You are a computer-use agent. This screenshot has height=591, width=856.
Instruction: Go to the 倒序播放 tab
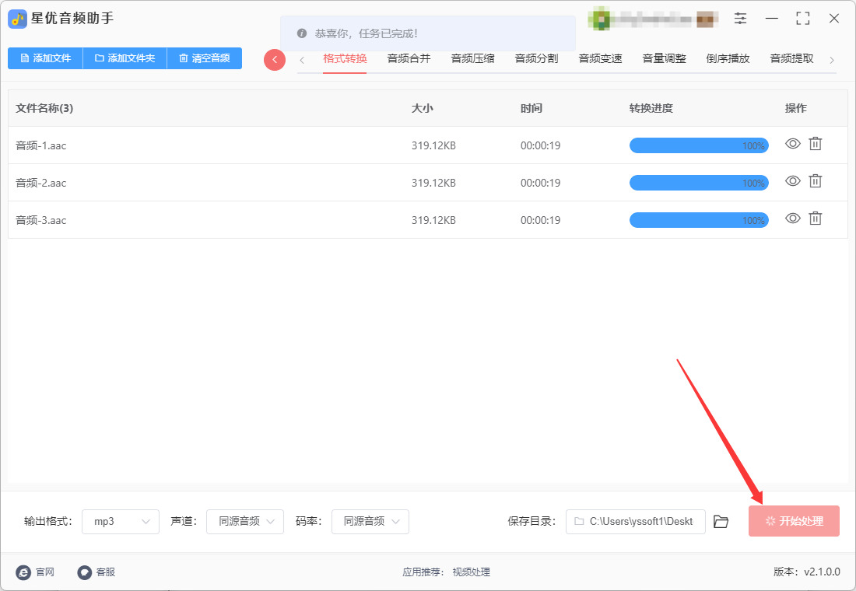[x=728, y=58]
